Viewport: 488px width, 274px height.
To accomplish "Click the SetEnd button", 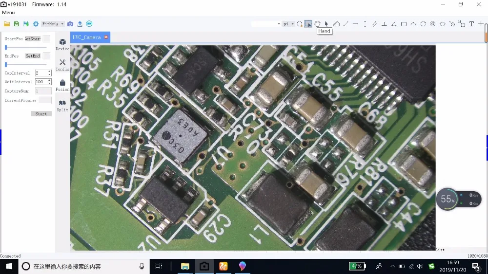I will [x=33, y=56].
